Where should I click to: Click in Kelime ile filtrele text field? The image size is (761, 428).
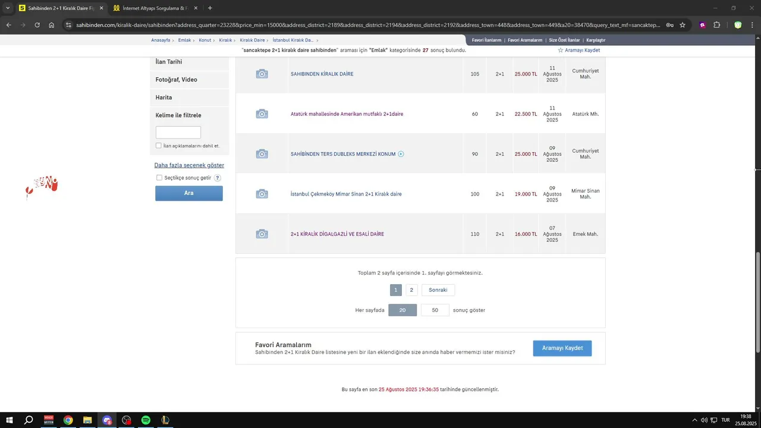pos(178,133)
